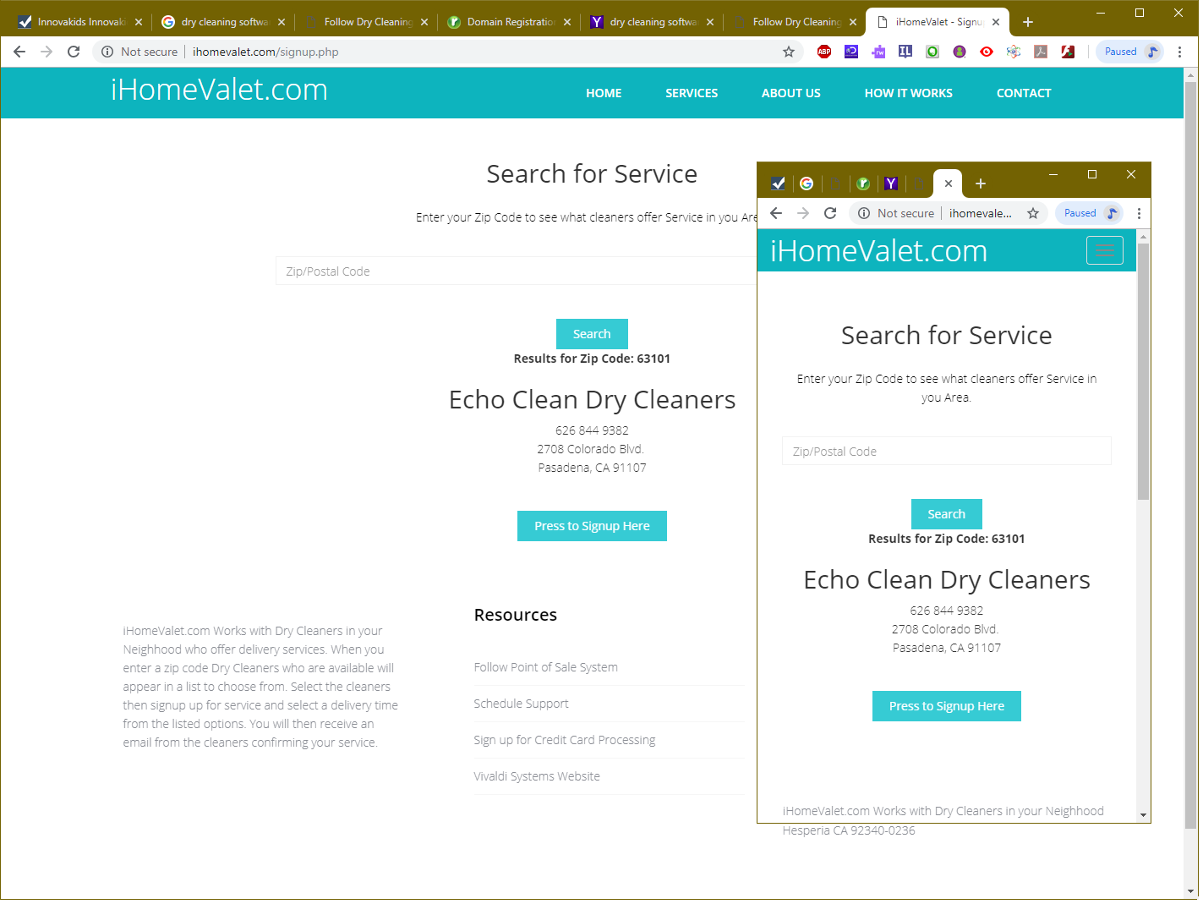1203x904 pixels.
Task: Switch to first 'Follow Dry Cleaning' tab
Action: coord(365,22)
